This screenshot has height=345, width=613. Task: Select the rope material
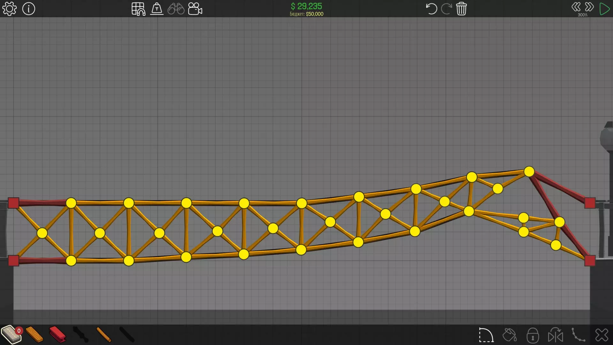[103, 335]
